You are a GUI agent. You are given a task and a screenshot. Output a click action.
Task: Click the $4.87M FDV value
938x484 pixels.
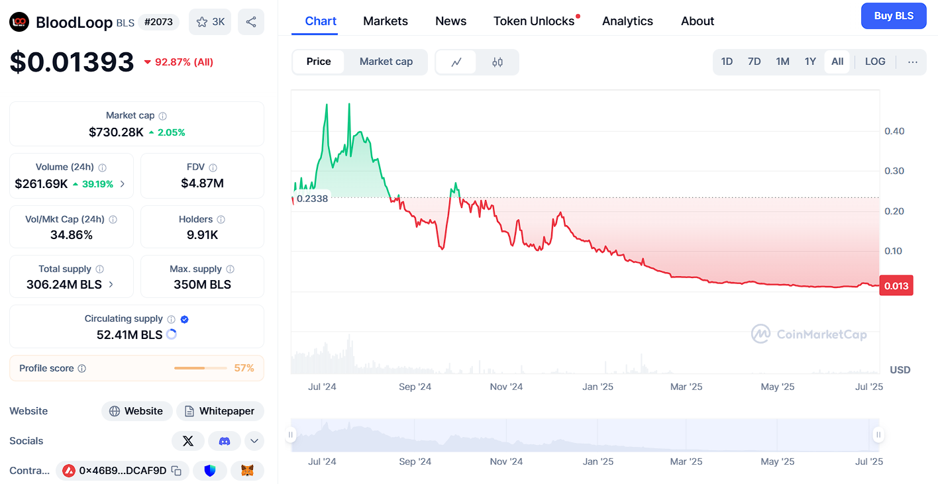pos(202,183)
